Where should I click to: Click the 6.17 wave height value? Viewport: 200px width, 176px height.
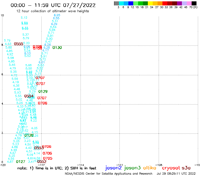(46, 50)
